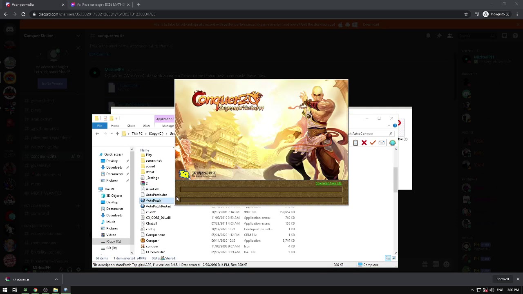523x294 pixels.
Task: Open the Share ribbon tab
Action: point(131,126)
